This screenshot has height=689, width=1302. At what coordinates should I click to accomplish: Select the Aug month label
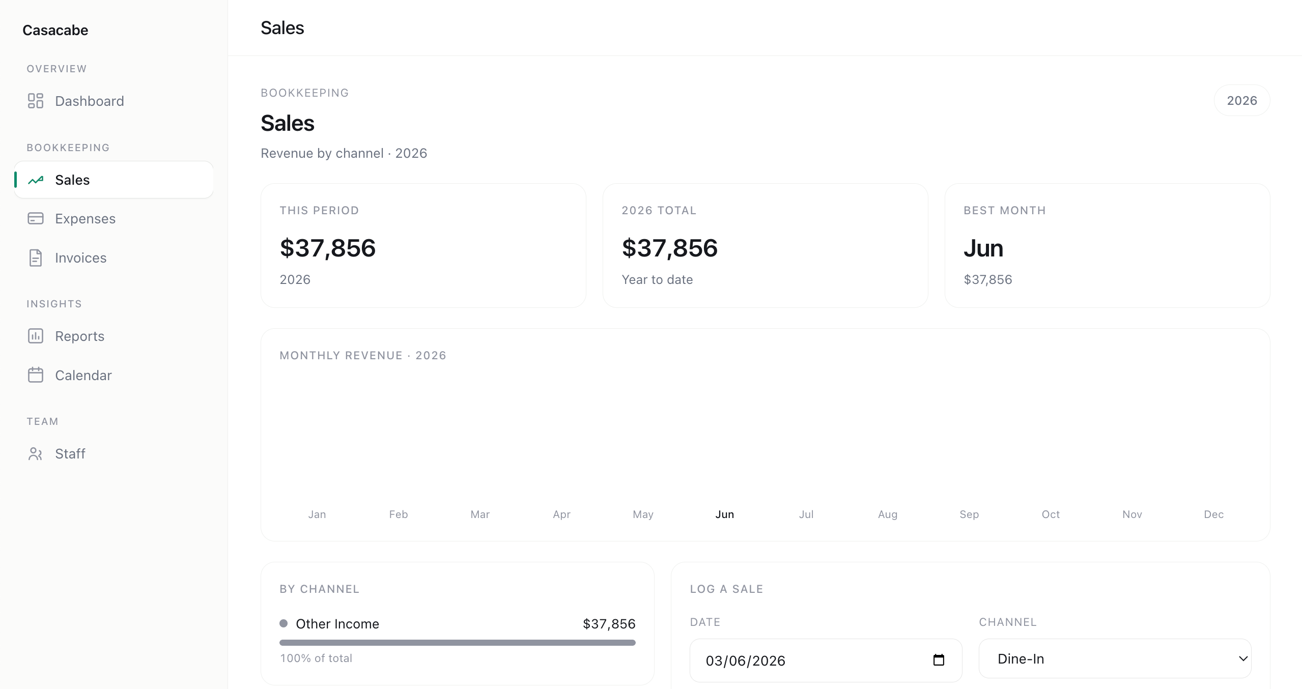(888, 514)
